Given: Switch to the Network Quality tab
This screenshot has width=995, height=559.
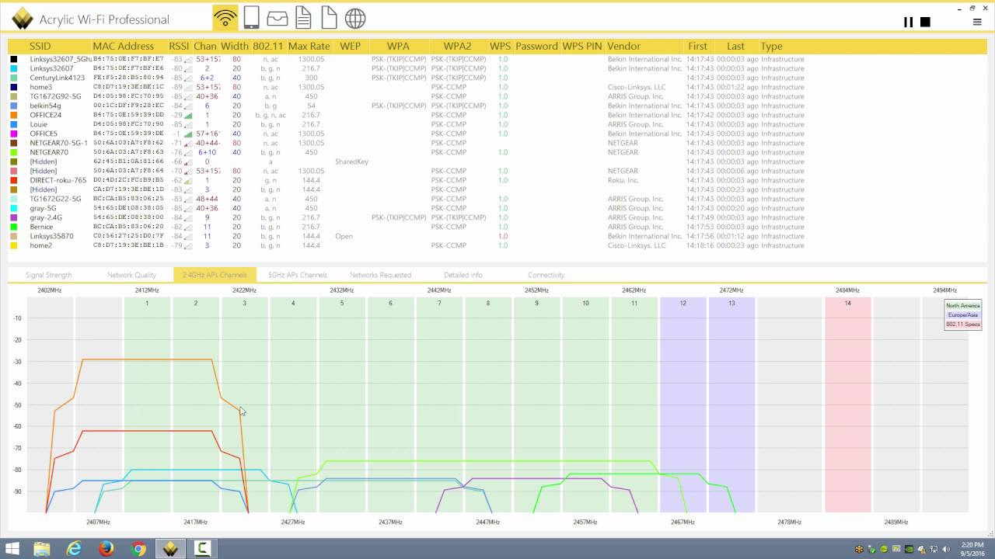Looking at the screenshot, I should tap(131, 275).
